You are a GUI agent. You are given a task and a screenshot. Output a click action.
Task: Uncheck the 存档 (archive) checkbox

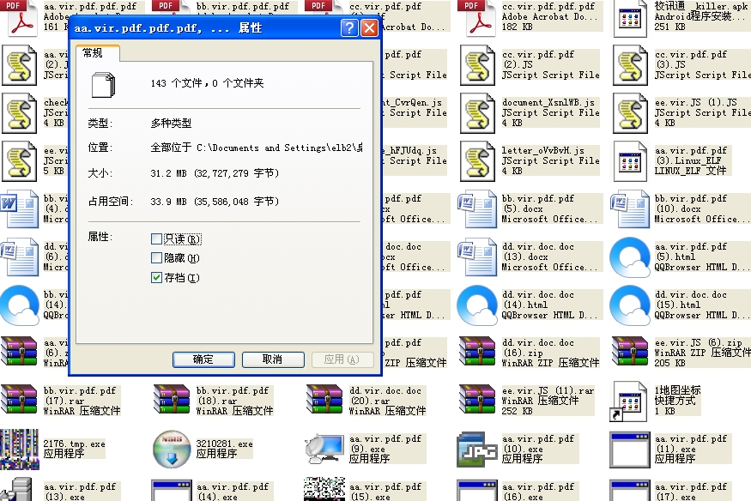click(x=156, y=278)
